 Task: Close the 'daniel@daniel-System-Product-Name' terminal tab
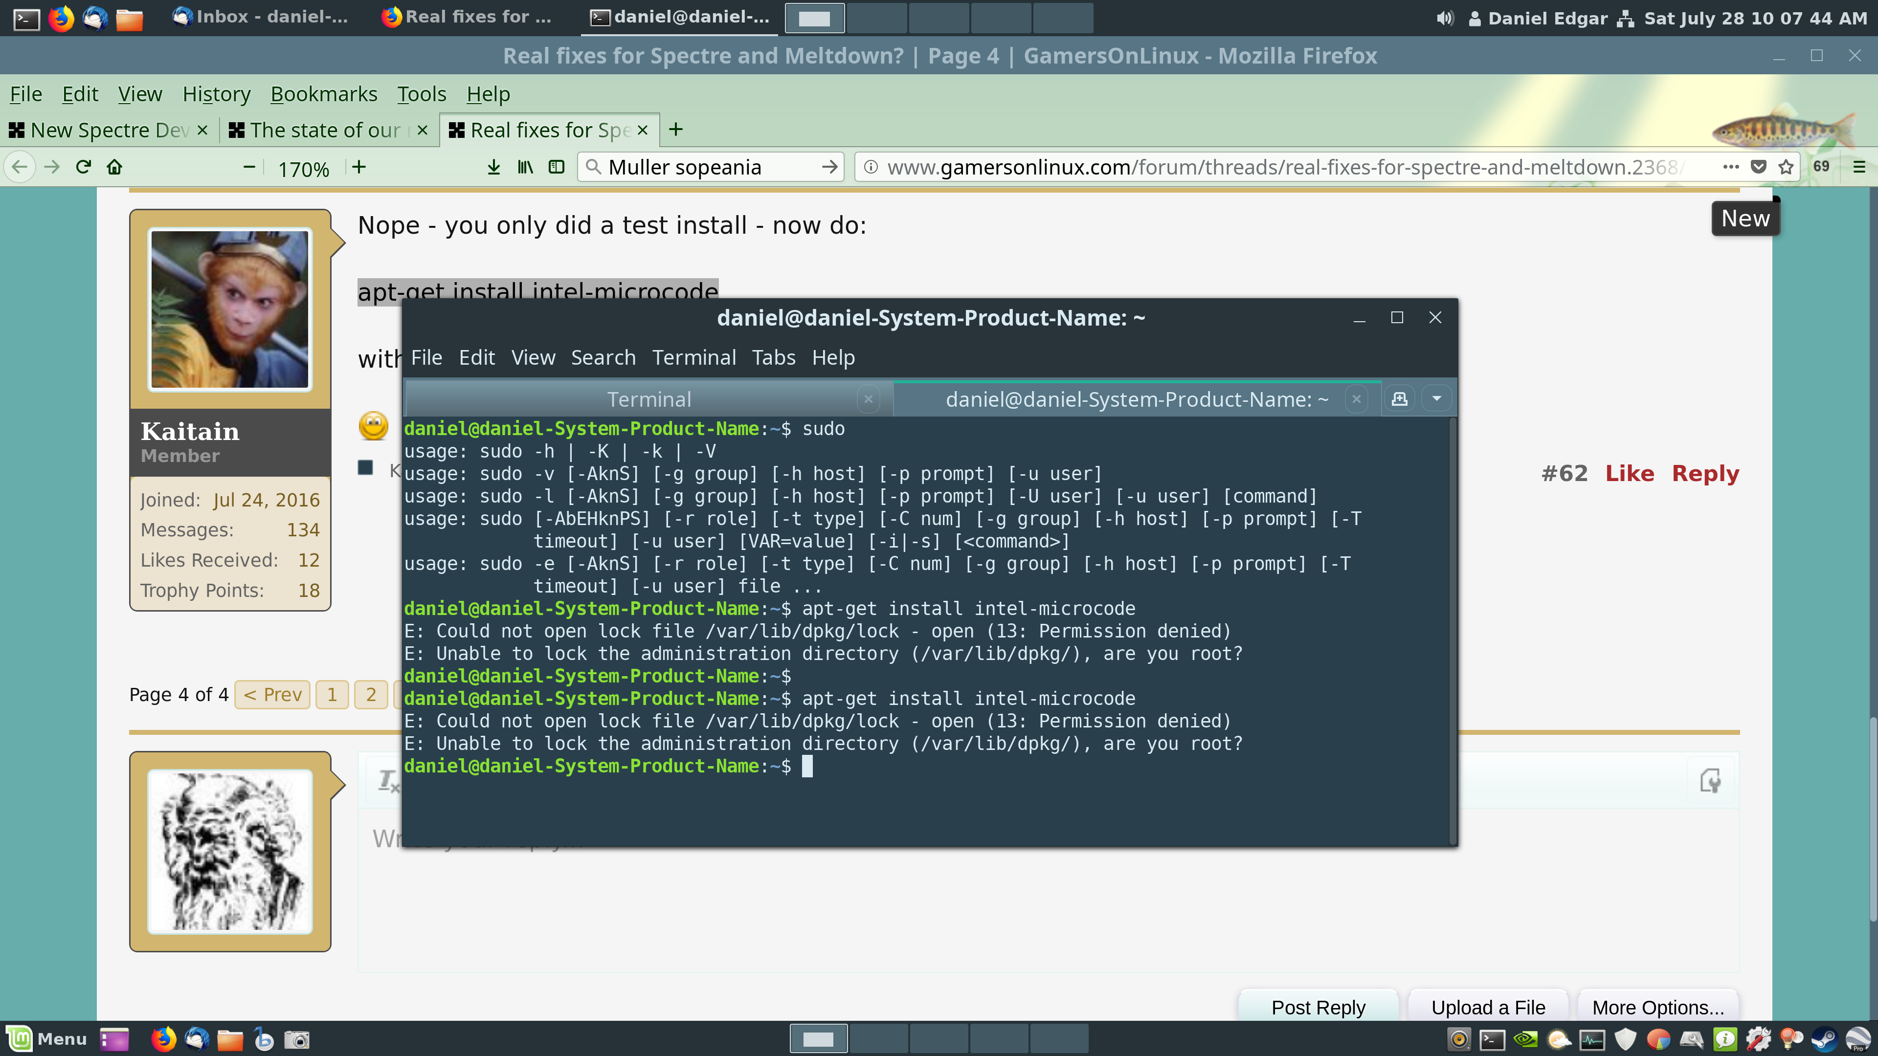click(x=1356, y=399)
